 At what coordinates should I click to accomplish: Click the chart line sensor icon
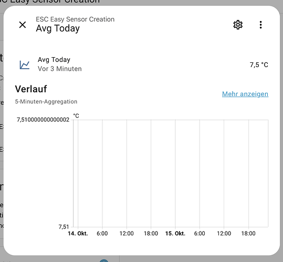click(x=25, y=65)
